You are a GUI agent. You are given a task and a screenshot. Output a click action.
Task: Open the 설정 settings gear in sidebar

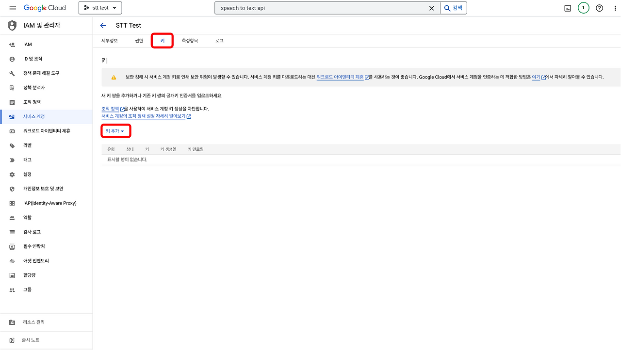(29, 174)
